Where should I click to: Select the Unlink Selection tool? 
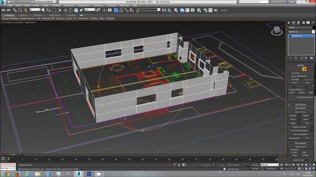point(20,10)
